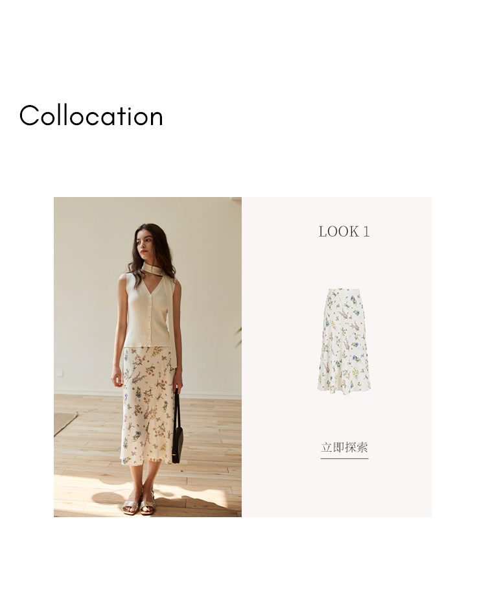Click the woven rug on the floor
486x593 pixels.
[x=64, y=423]
